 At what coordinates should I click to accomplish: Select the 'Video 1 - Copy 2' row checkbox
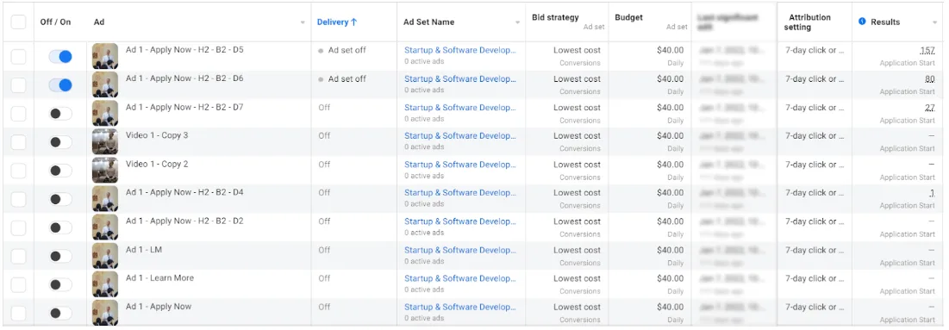[x=19, y=170]
